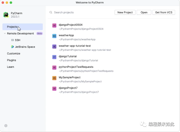
Task: Click Get from VCS button
Action: [163, 12]
